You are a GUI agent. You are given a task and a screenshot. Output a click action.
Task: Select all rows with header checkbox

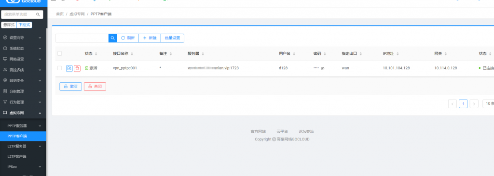coord(59,54)
